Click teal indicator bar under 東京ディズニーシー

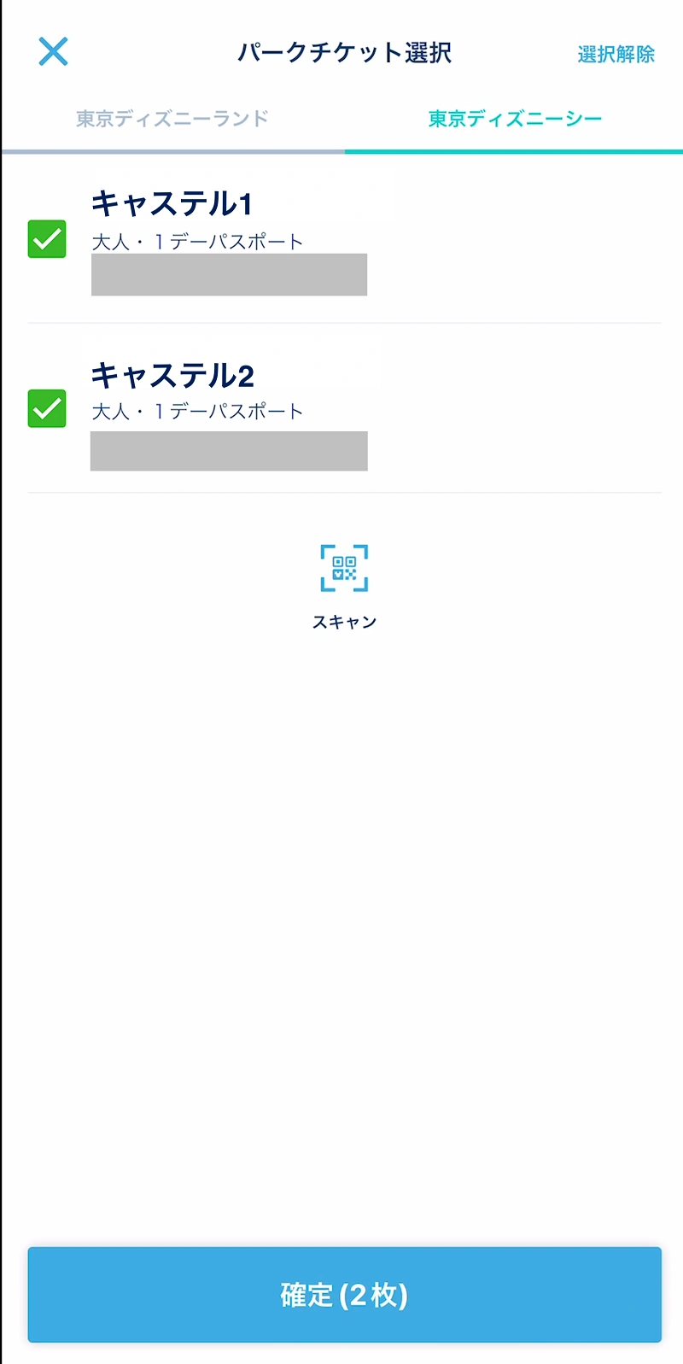[514, 151]
